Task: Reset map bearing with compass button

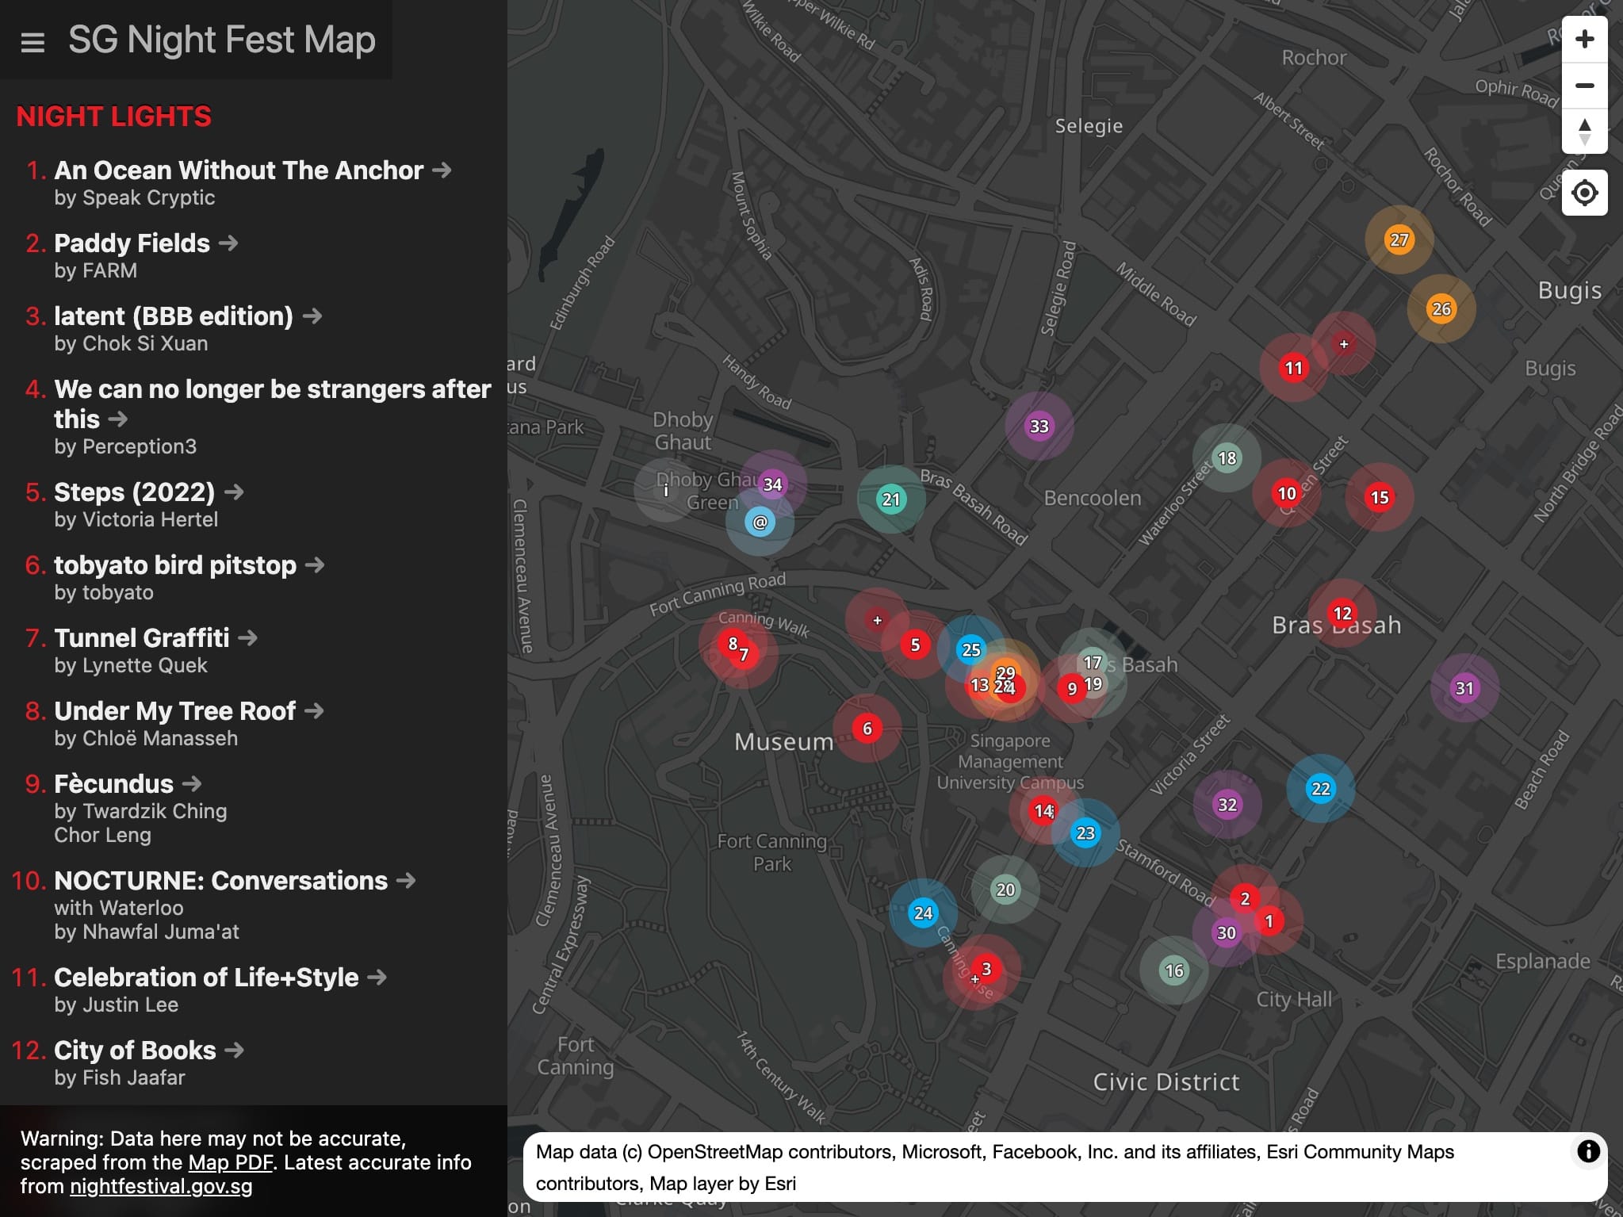Action: tap(1584, 132)
